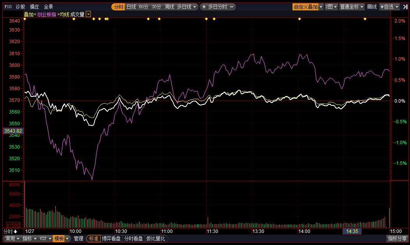Click the 多日分时 label

[x=217, y=7]
